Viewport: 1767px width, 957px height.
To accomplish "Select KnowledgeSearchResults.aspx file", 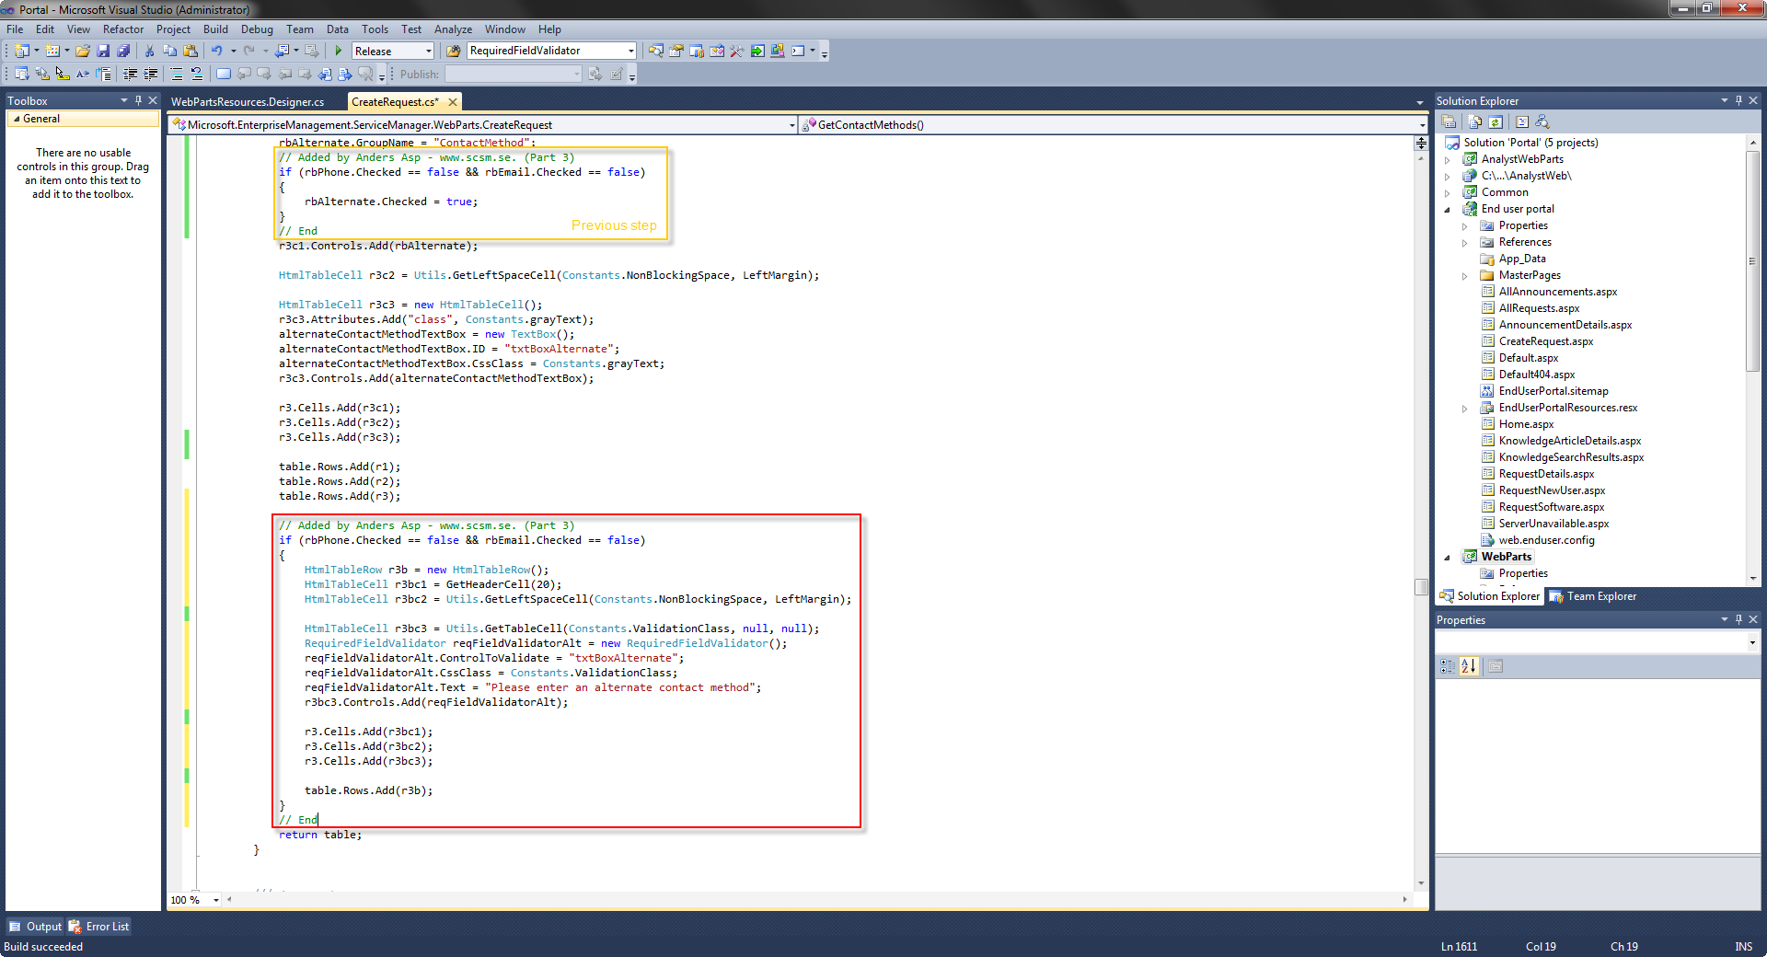I will coord(1571,457).
